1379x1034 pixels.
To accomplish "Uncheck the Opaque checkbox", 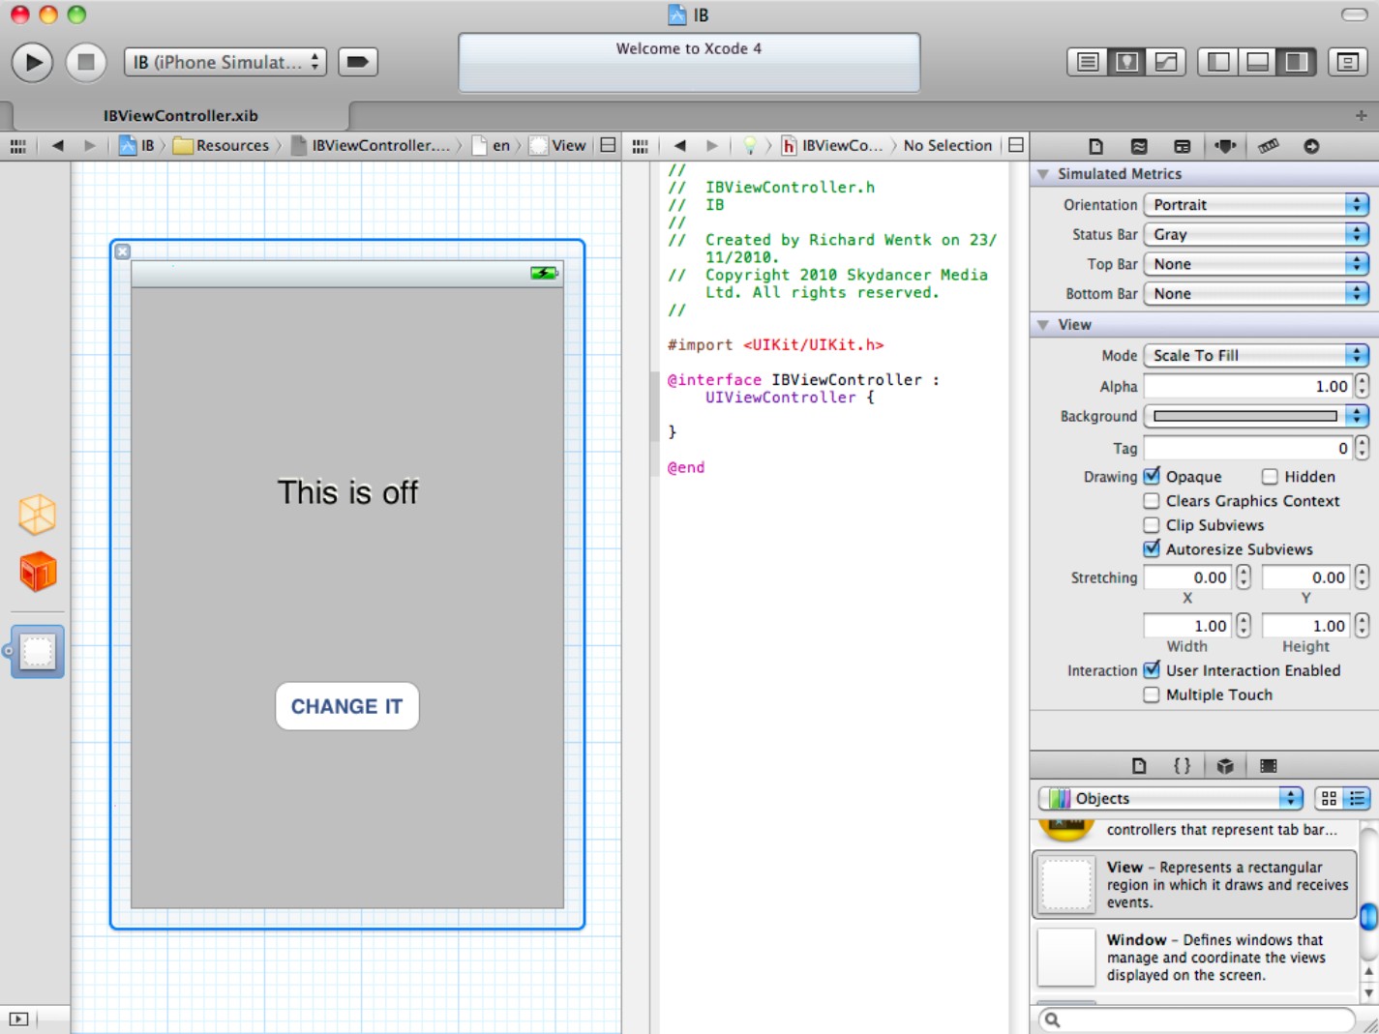I will coord(1152,476).
